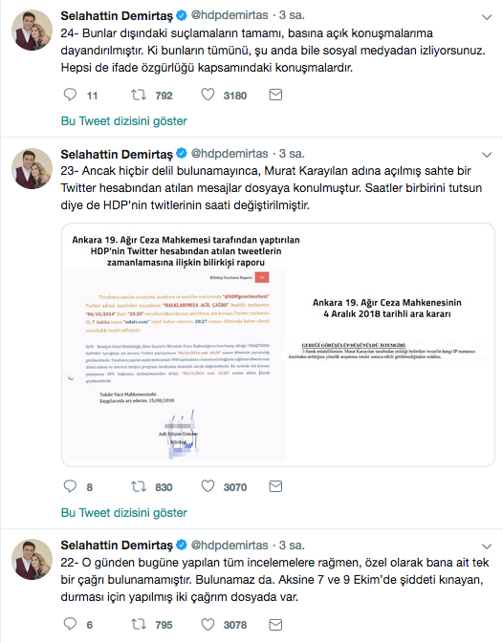The height and width of the screenshot is (643, 503).
Task: View Selahattin Demirtaş avatar on tweet 22
Action: (32, 559)
